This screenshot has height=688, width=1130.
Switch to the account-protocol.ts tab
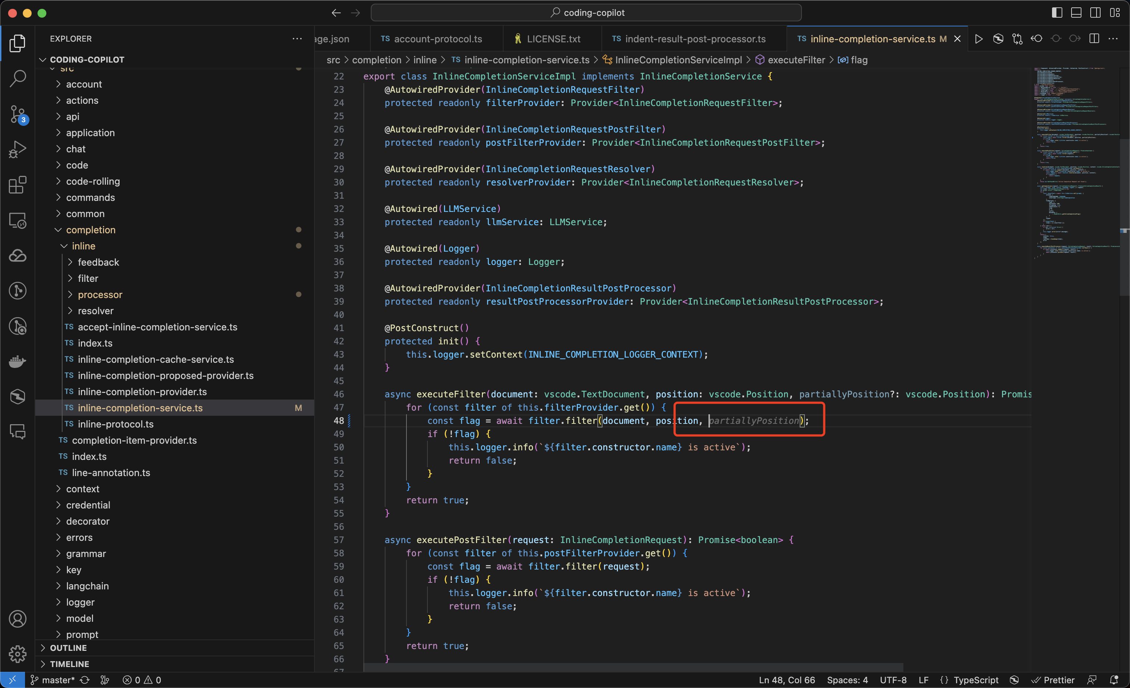tap(437, 39)
